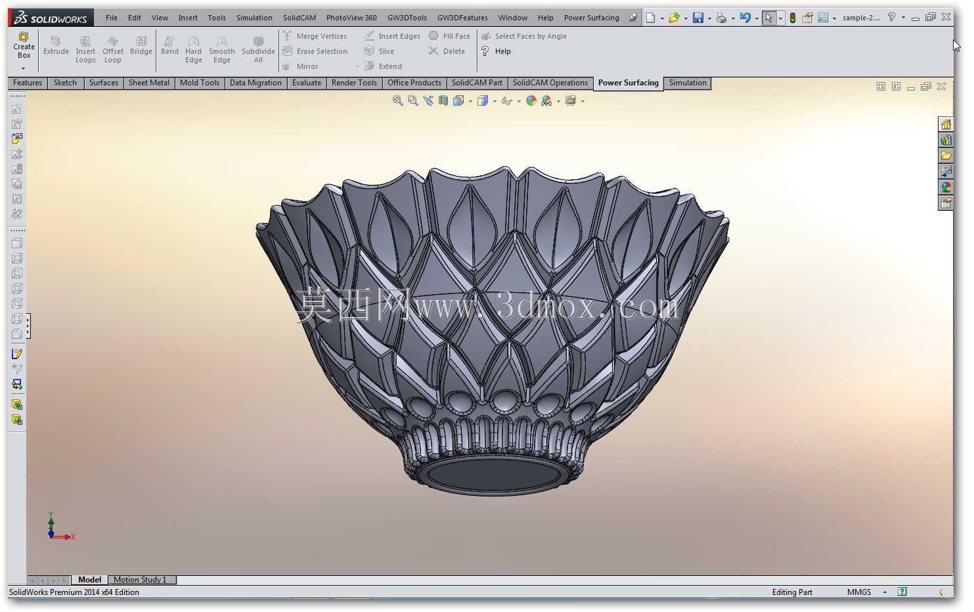Click Previous View icon
974x612 pixels.
coord(428,100)
